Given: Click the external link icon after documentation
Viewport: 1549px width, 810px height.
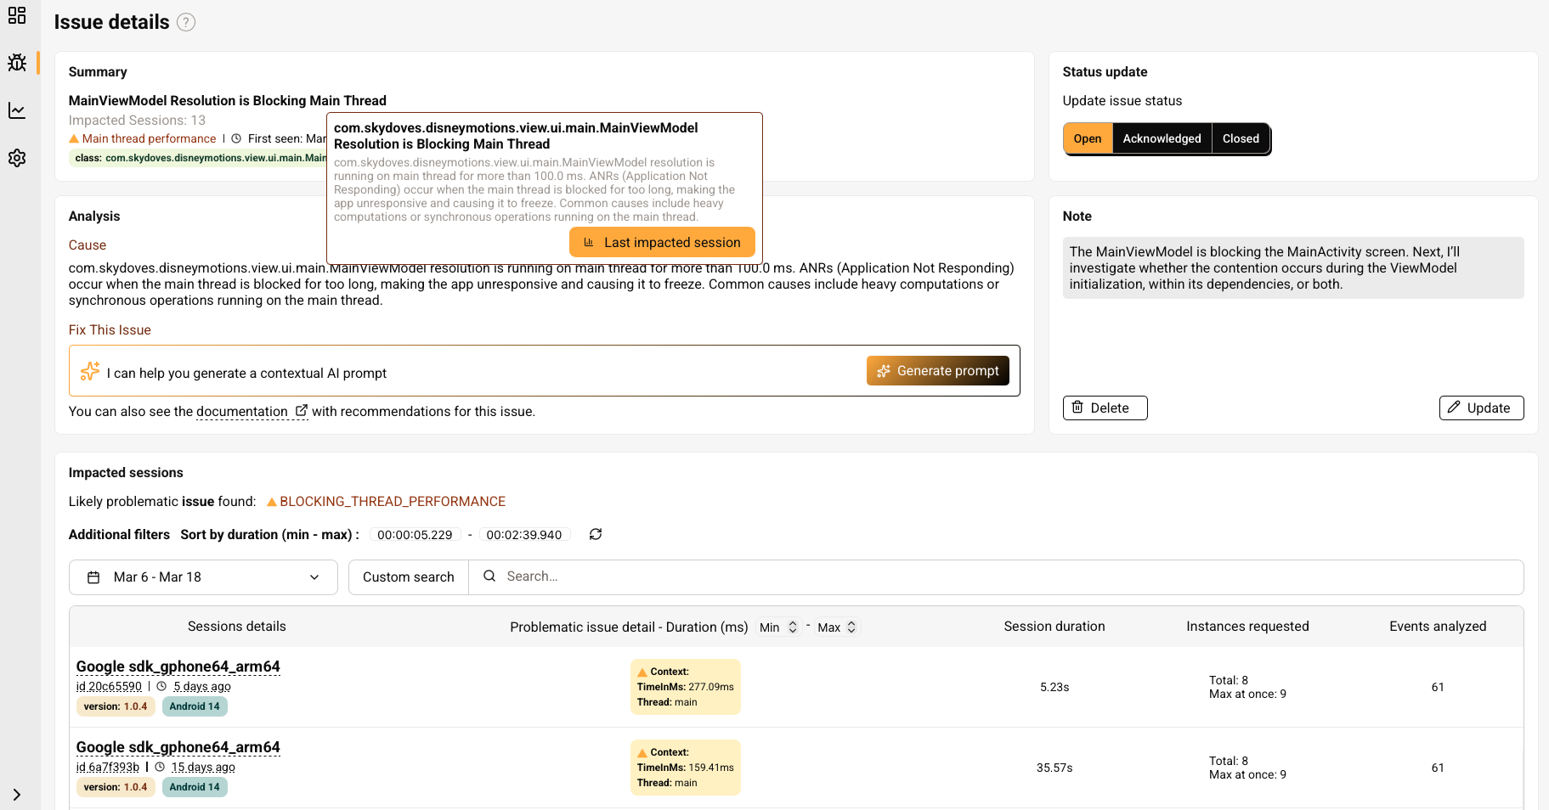Looking at the screenshot, I should [301, 411].
